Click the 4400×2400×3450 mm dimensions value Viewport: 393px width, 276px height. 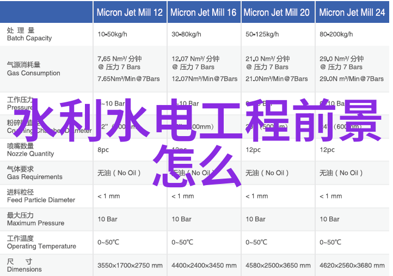pyautogui.click(x=204, y=266)
